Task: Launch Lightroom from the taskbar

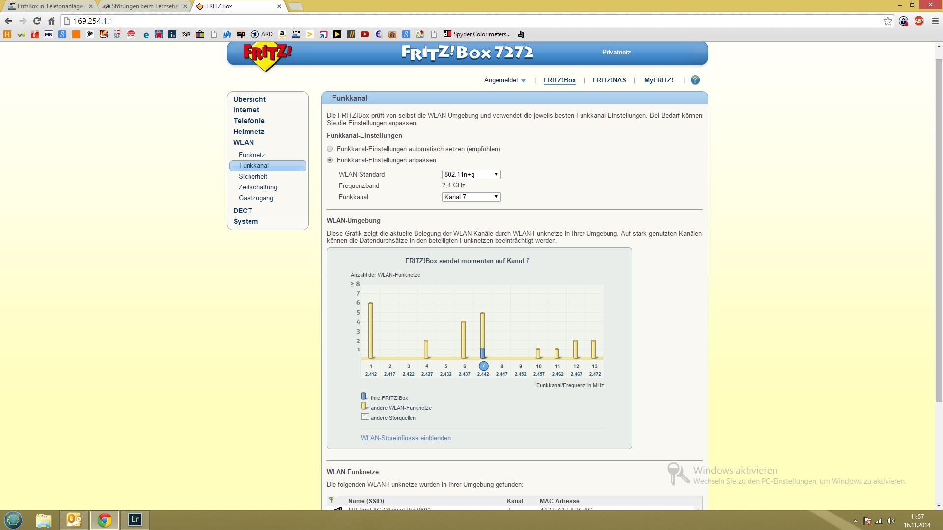Action: click(x=135, y=520)
